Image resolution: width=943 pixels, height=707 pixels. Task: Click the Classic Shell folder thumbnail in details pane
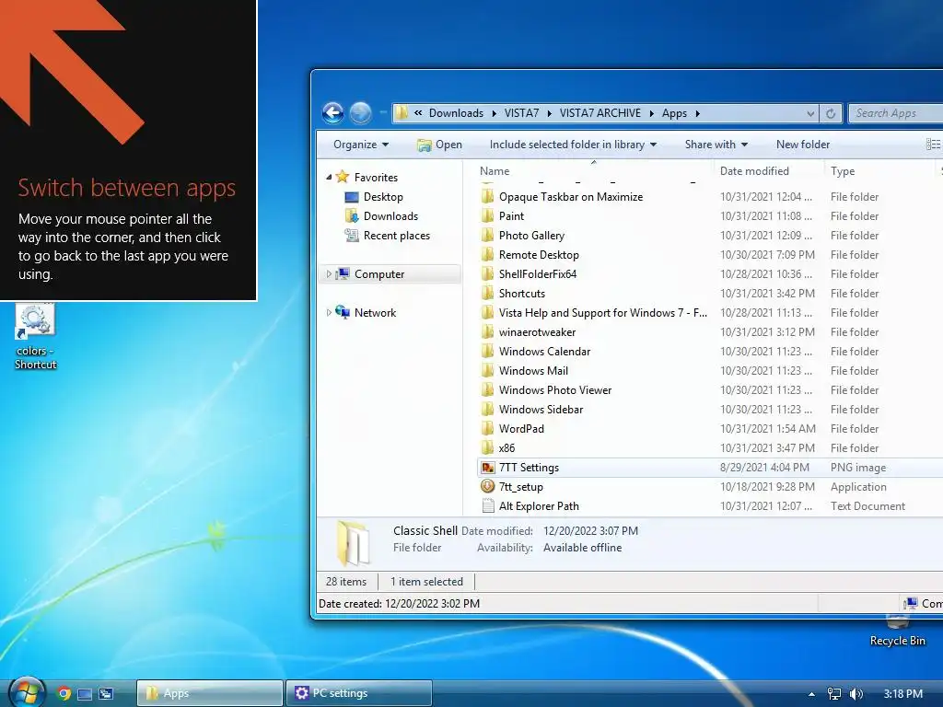point(353,543)
